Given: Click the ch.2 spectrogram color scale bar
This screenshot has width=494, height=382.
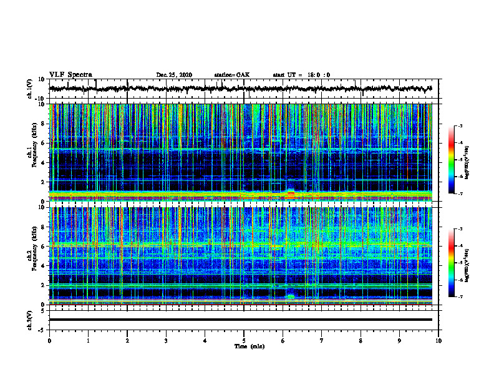Looking at the screenshot, I should (x=452, y=263).
